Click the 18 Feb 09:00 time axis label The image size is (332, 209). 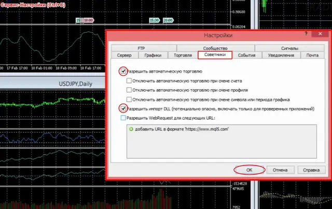click(66, 68)
